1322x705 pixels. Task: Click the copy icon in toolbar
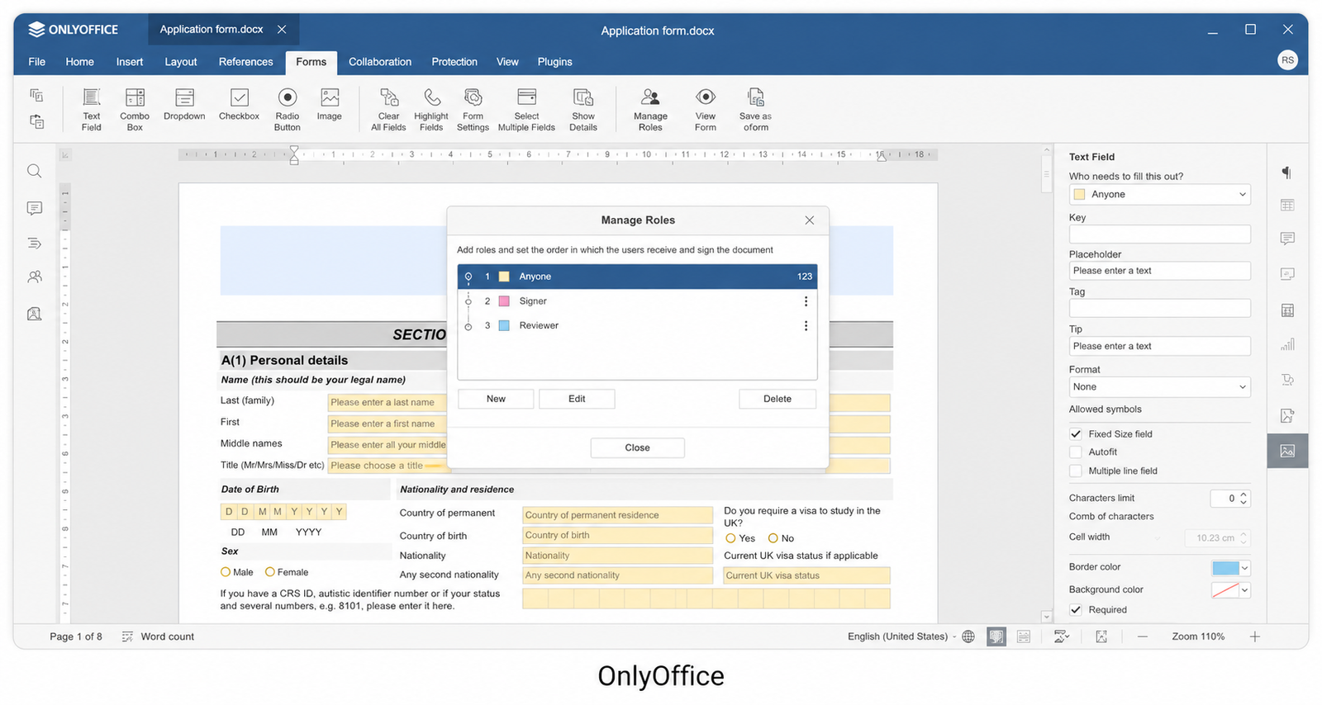coord(36,95)
